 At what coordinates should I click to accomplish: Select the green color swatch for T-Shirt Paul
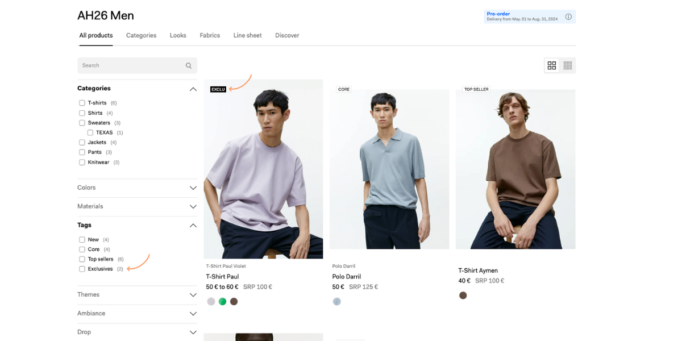click(222, 302)
